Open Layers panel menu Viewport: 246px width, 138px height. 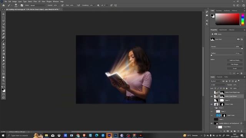click(244, 77)
